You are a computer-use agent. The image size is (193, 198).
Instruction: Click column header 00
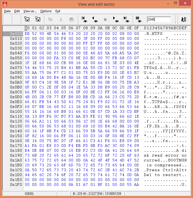pos(27,28)
